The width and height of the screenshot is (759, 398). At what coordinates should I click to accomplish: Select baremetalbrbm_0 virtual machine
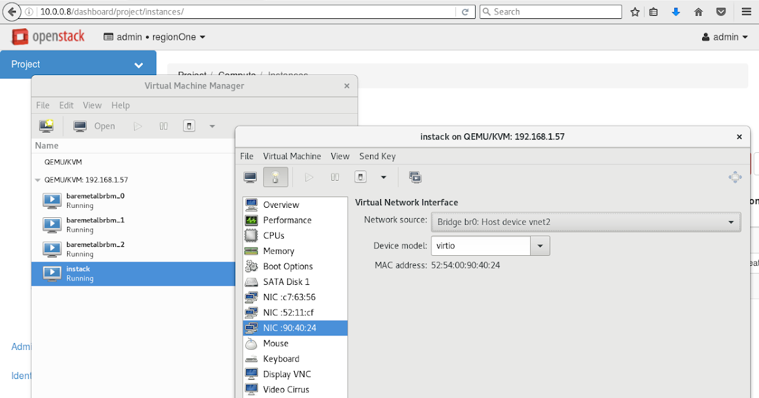(133, 200)
